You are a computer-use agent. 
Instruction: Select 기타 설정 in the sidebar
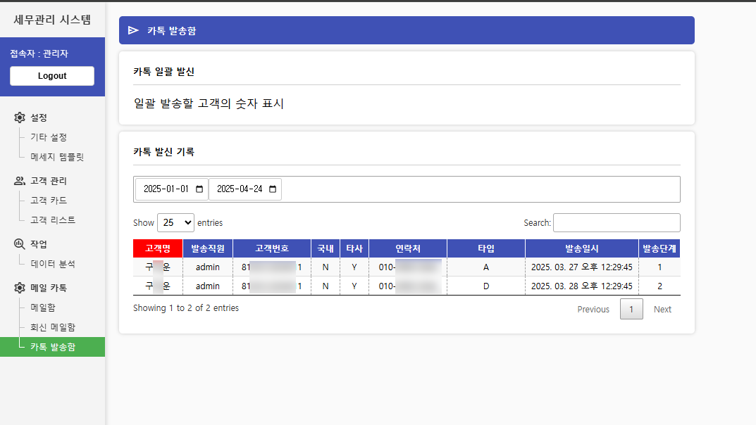click(49, 137)
